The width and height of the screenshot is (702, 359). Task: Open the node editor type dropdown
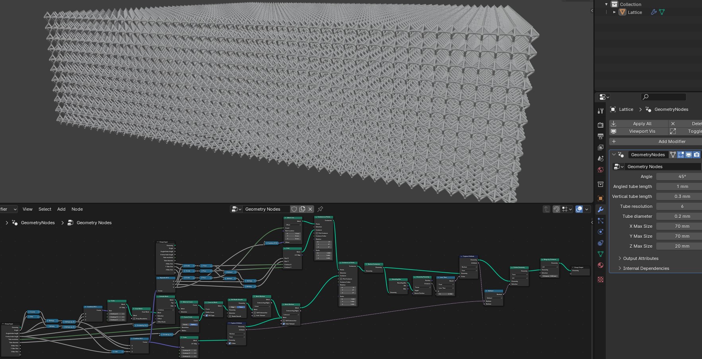coord(9,209)
